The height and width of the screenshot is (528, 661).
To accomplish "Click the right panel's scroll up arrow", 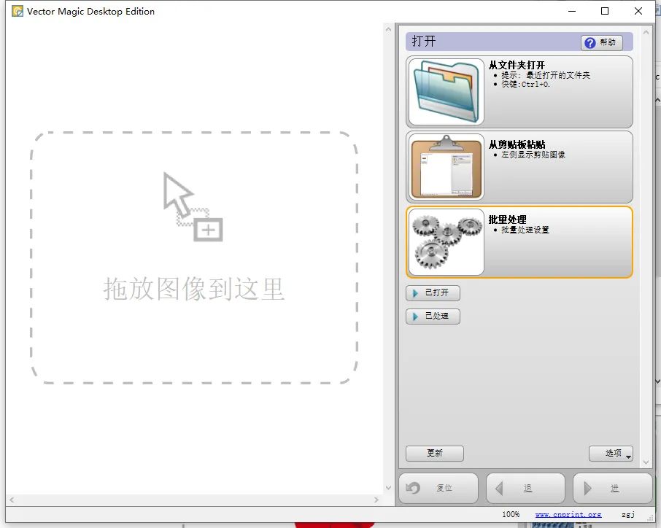I will tap(646, 32).
